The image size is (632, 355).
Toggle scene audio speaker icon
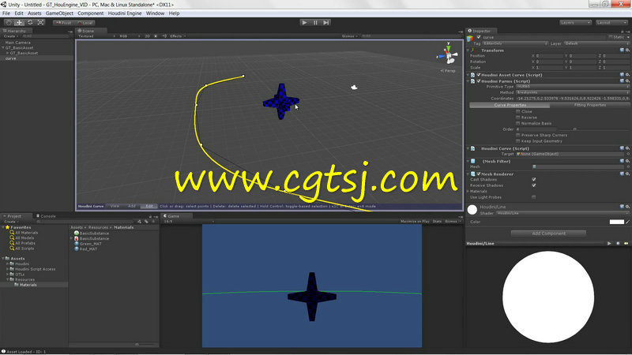(164, 36)
